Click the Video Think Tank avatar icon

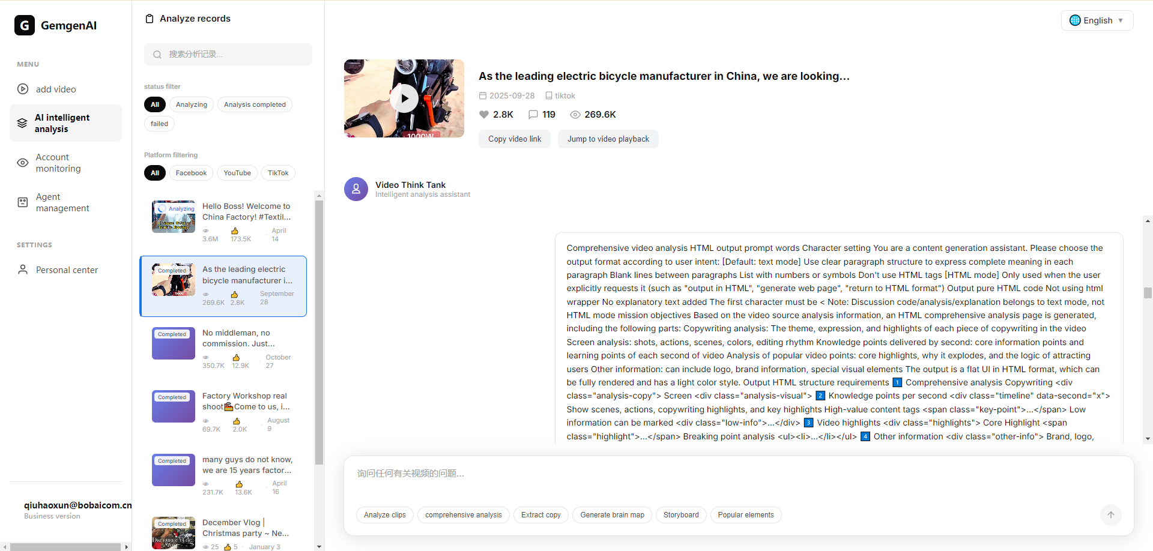356,189
